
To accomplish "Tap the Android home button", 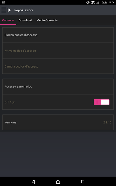I will pyautogui.click(x=58, y=181).
